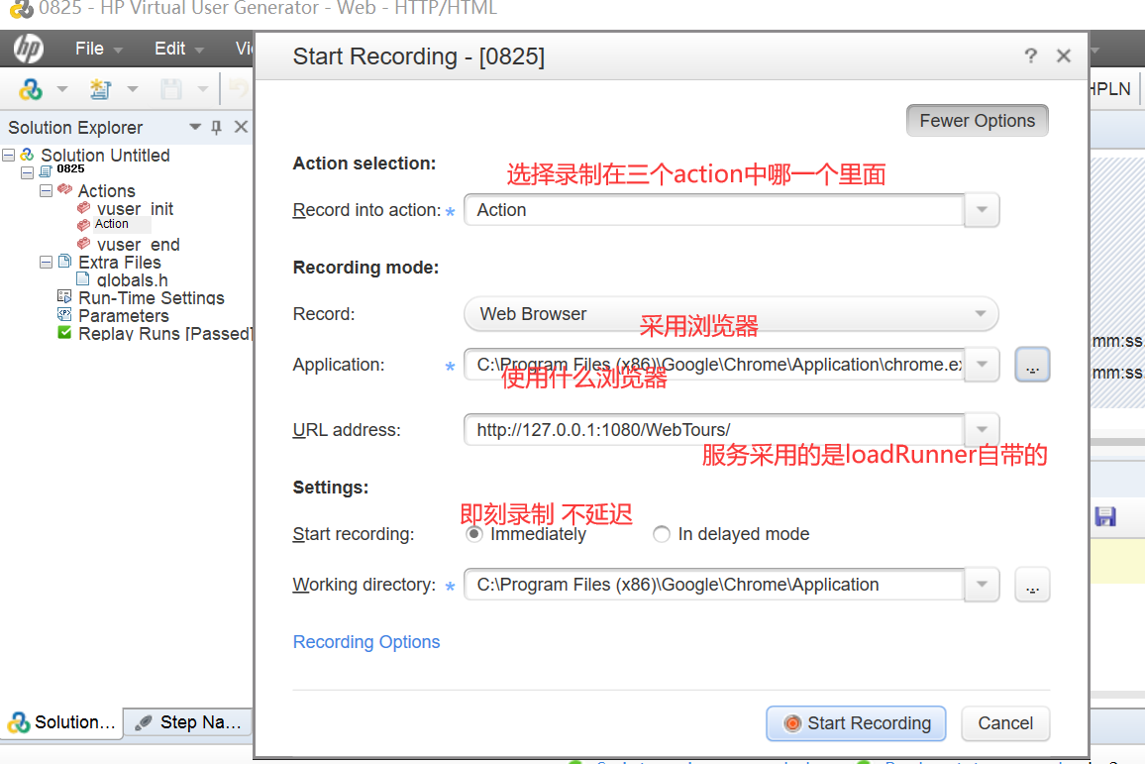The image size is (1145, 764).
Task: Click the Record into action field
Action: pos(714,210)
